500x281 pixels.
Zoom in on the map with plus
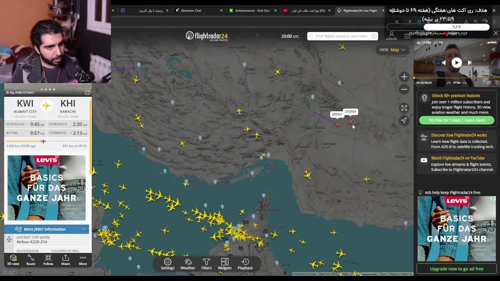point(404,77)
